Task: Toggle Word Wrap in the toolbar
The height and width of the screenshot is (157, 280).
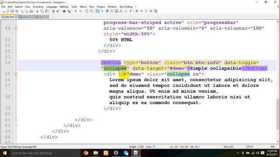Action: tap(97, 11)
